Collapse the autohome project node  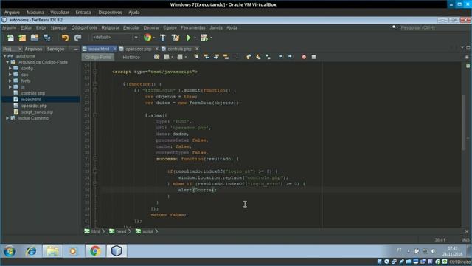(x=4, y=56)
